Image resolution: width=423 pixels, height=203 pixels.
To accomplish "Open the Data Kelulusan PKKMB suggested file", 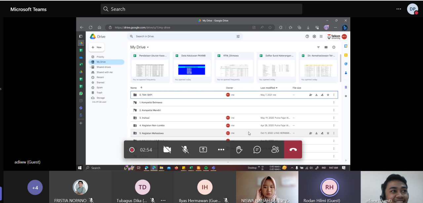I will [x=192, y=67].
